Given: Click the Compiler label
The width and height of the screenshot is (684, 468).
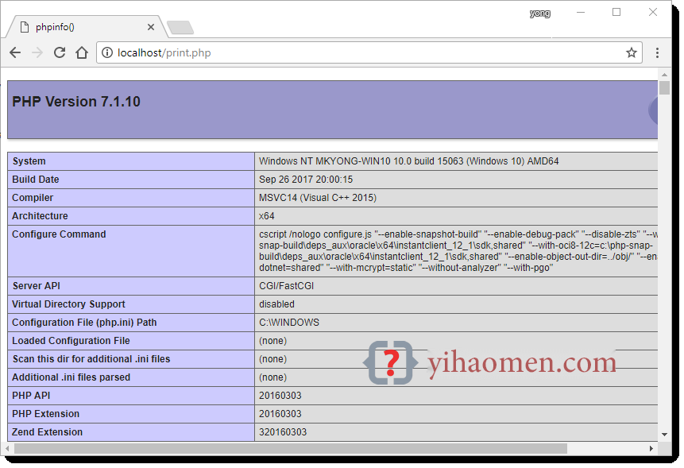Looking at the screenshot, I should (x=33, y=198).
